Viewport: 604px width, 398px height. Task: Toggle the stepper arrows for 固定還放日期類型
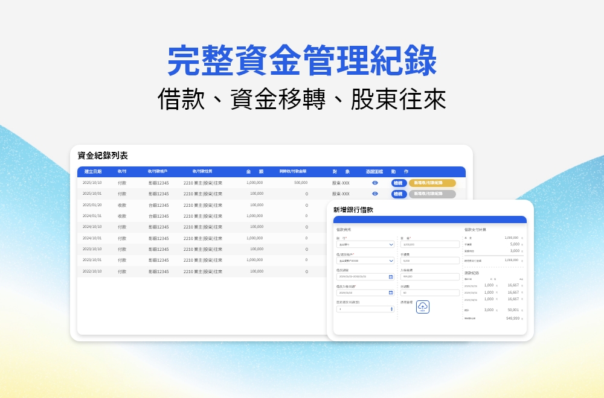391,309
